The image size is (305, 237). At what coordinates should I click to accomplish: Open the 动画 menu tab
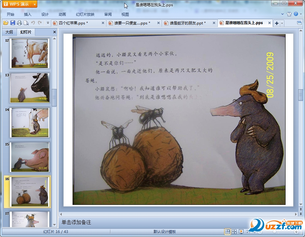click(62, 14)
